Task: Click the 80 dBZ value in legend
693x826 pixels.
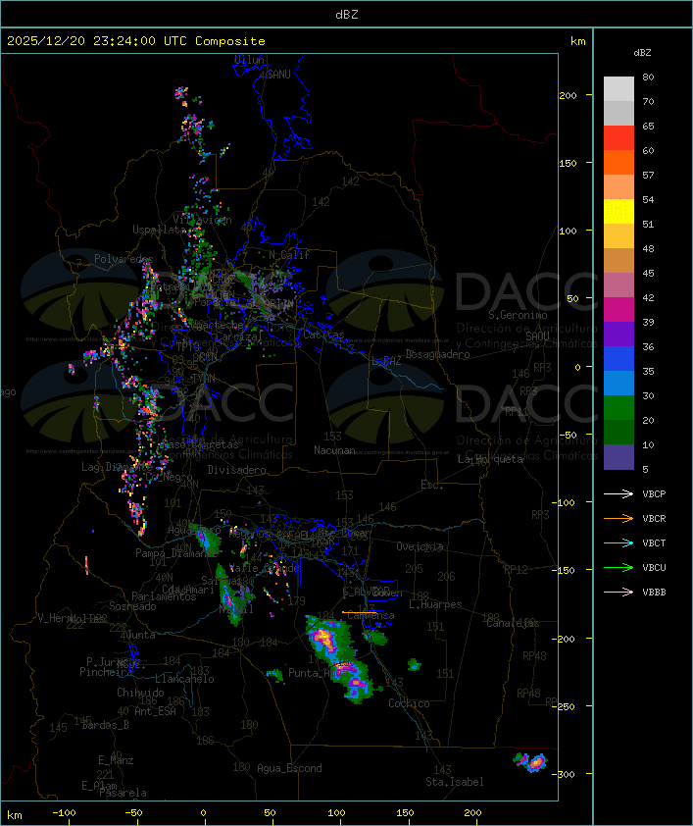Action: [648, 77]
